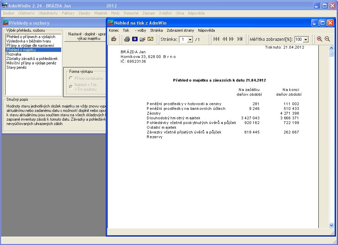Click Nastavit - doplnit výkaz majetku button

[86, 36]
